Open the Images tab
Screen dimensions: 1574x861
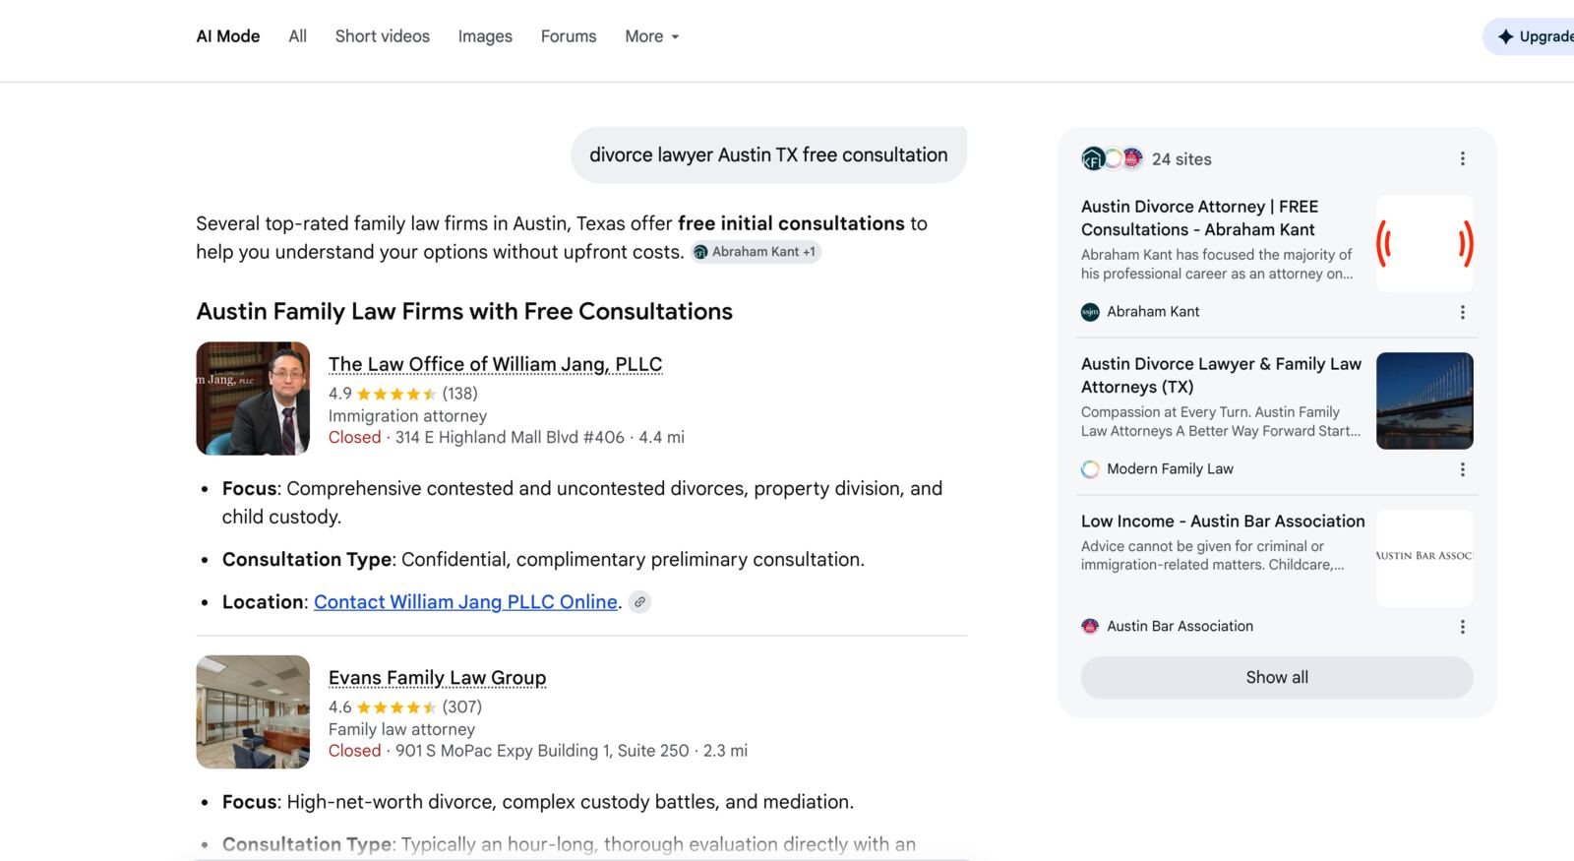pyautogui.click(x=485, y=36)
